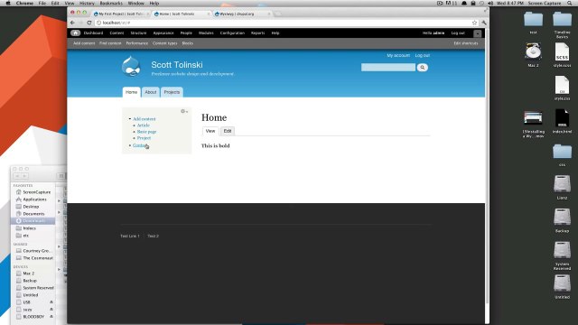Viewport: 578px width, 325px height.
Task: Click the Test Link 1 footer link
Action: [130, 236]
